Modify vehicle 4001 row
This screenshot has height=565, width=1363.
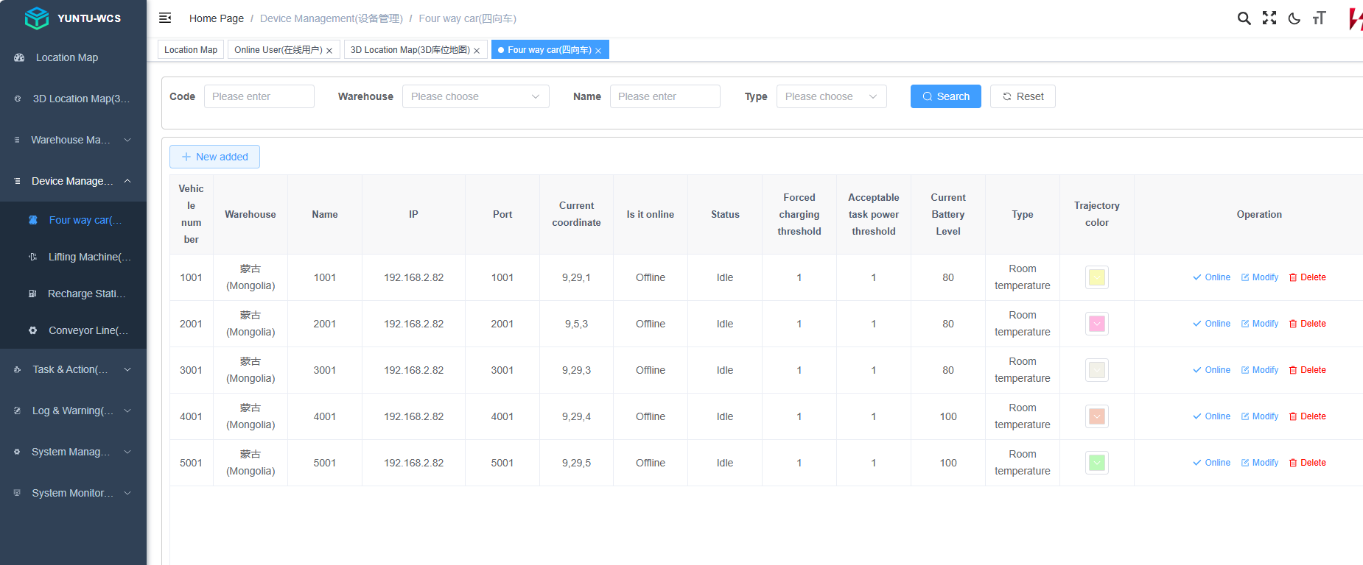pyautogui.click(x=1260, y=416)
